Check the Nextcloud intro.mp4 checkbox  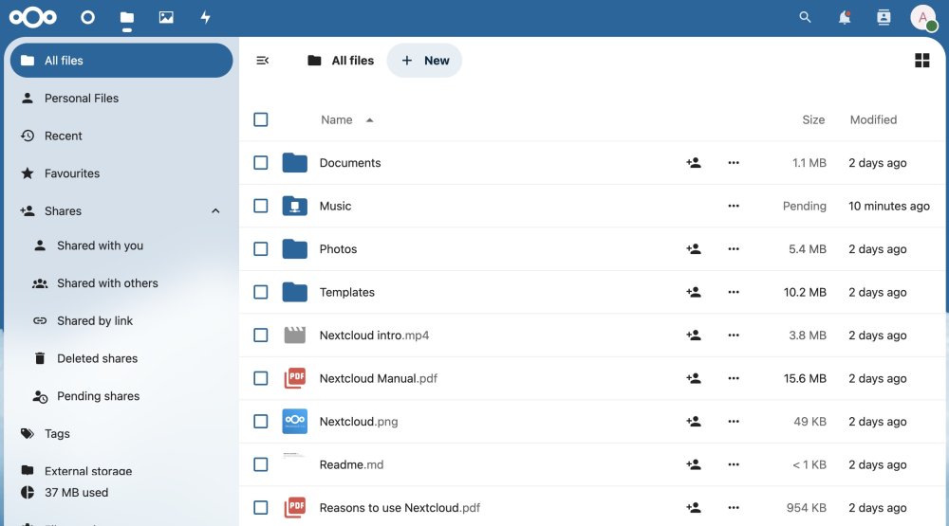[261, 335]
